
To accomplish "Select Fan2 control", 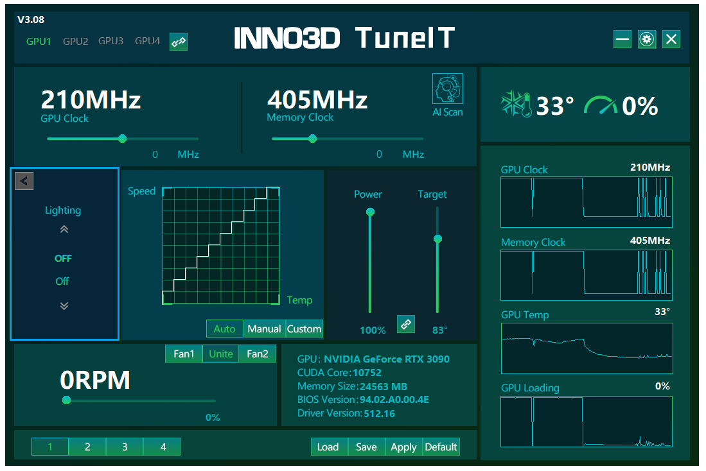I will [x=257, y=354].
